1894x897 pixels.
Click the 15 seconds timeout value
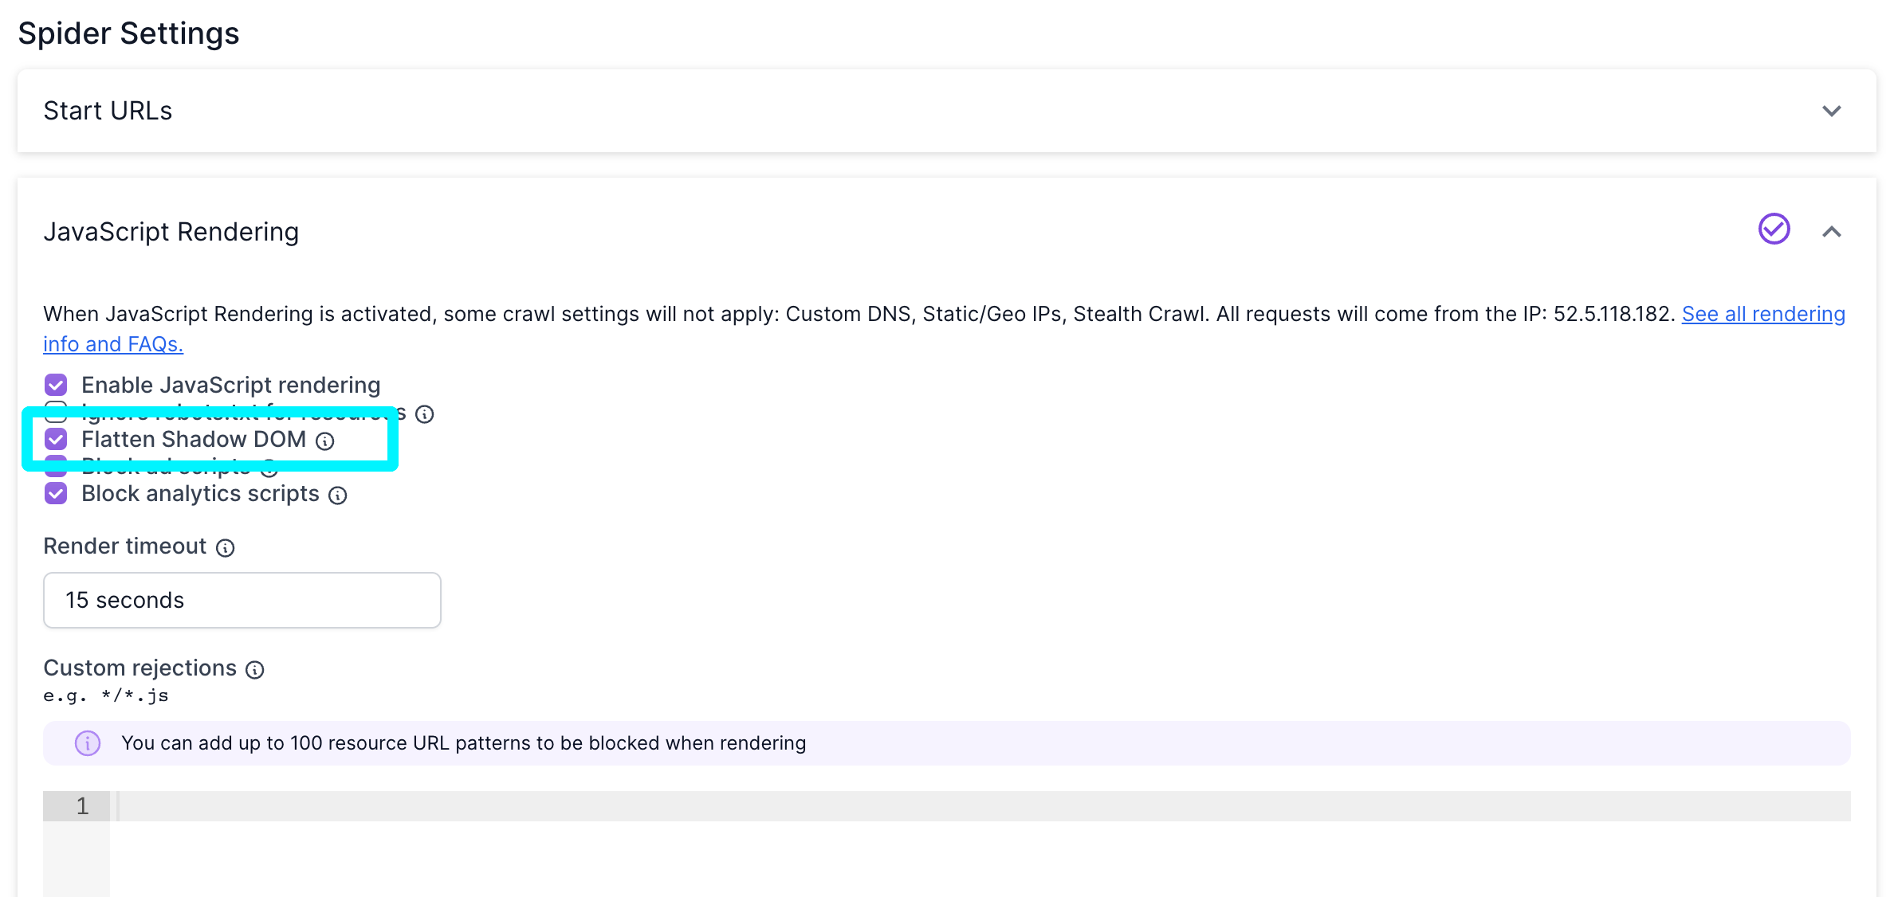coord(125,600)
